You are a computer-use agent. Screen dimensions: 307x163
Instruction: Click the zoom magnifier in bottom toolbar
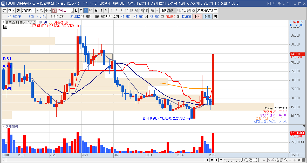(x=286, y=160)
